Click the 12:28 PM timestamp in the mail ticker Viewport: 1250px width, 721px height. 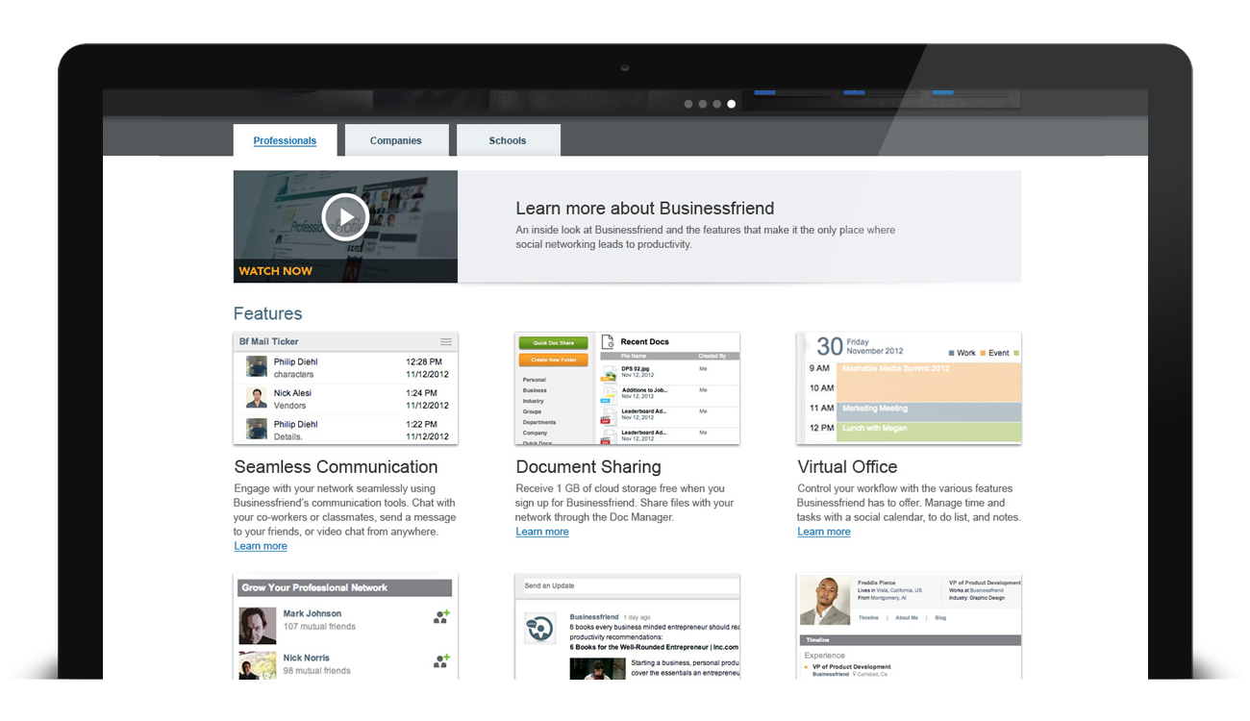click(424, 361)
